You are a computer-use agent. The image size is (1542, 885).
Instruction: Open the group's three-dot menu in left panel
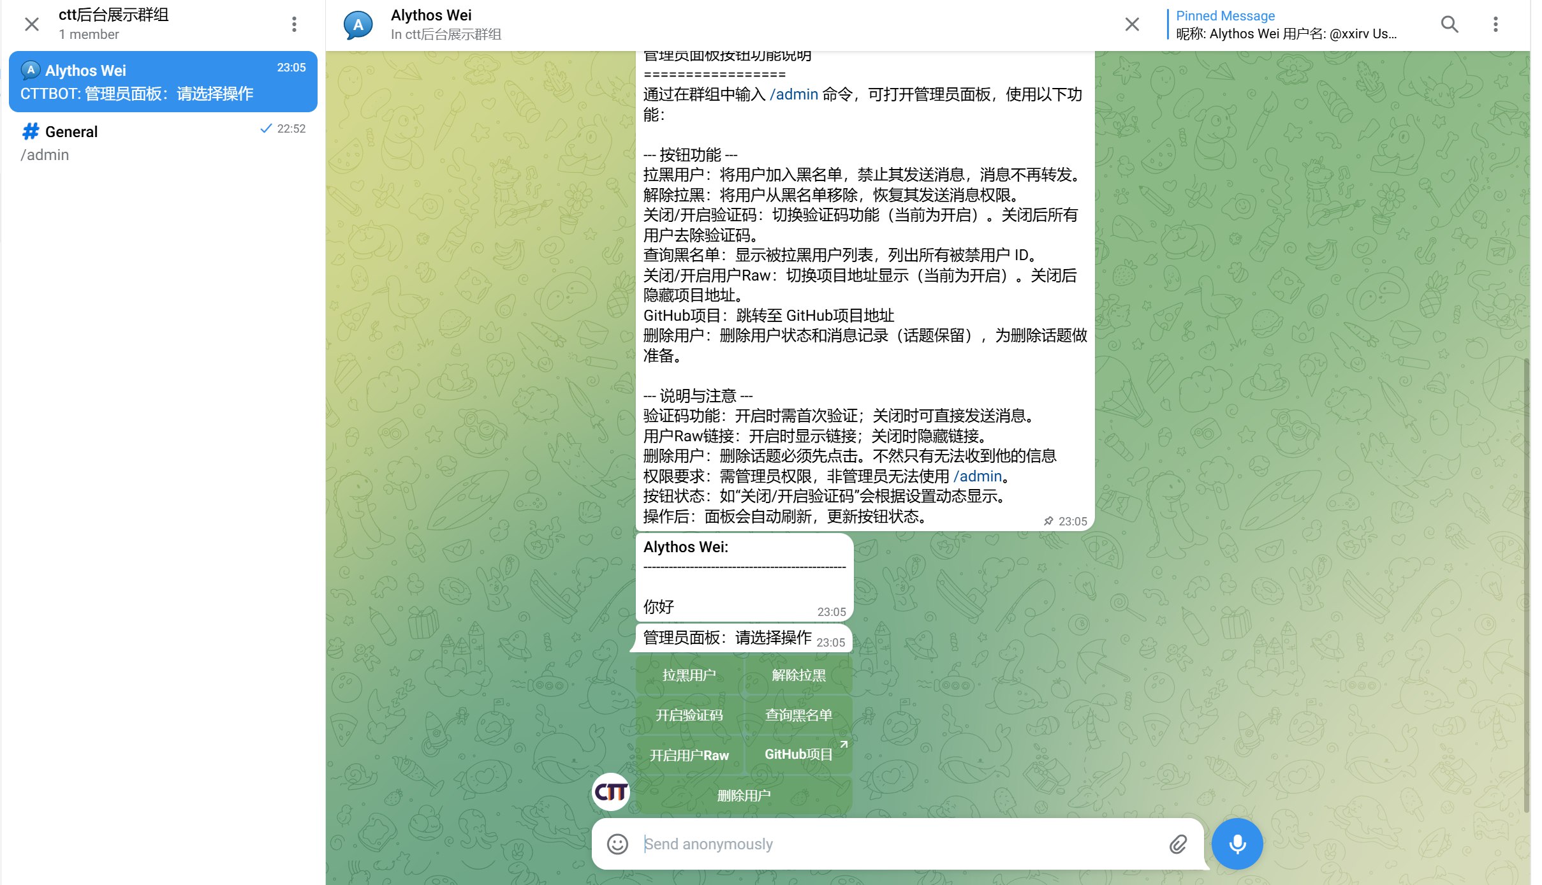coord(294,24)
